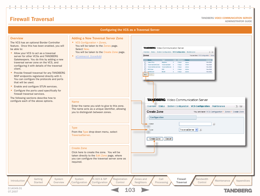Select the TraversalClientZone row checkbox
The width and height of the screenshot is (260, 196).
coord(145,65)
